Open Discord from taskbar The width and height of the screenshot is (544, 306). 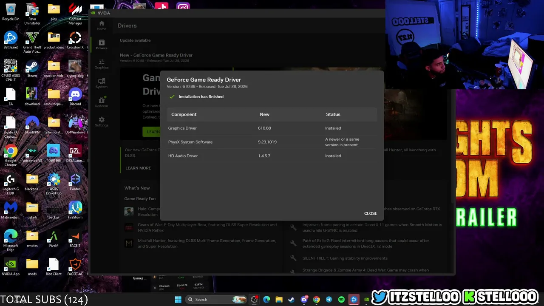(x=304, y=300)
